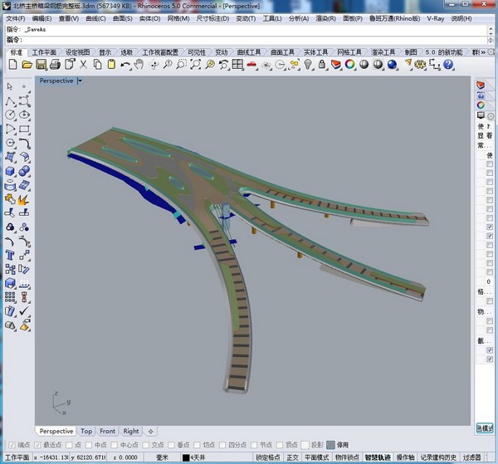Select the Explode tool in left sidebar

click(24, 199)
